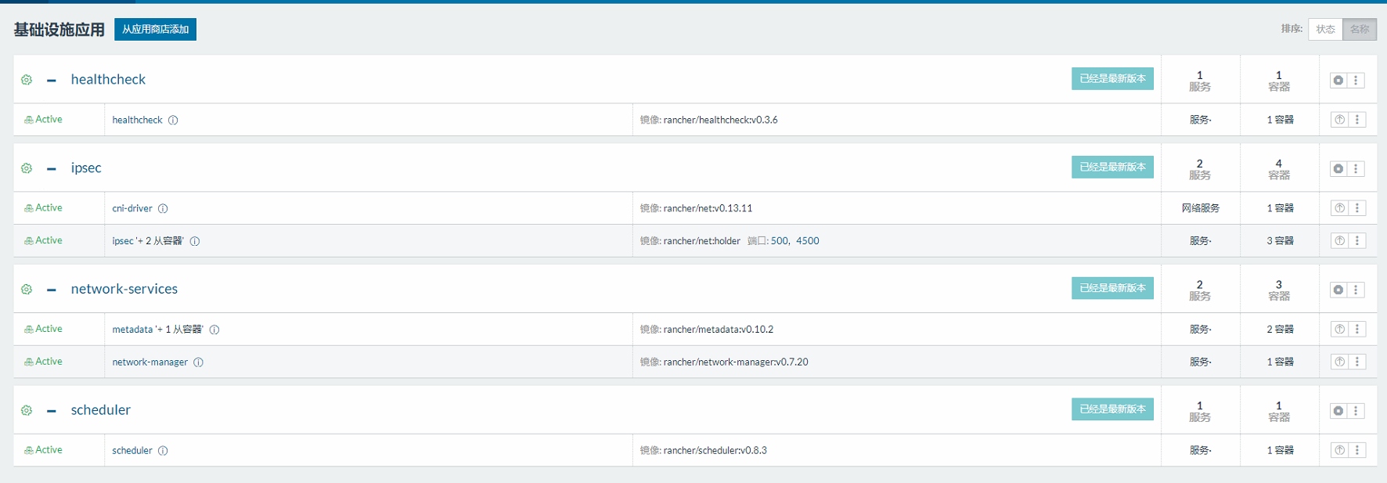
Task: Open three-dot menu for the scheduler service row
Action: coord(1357,450)
